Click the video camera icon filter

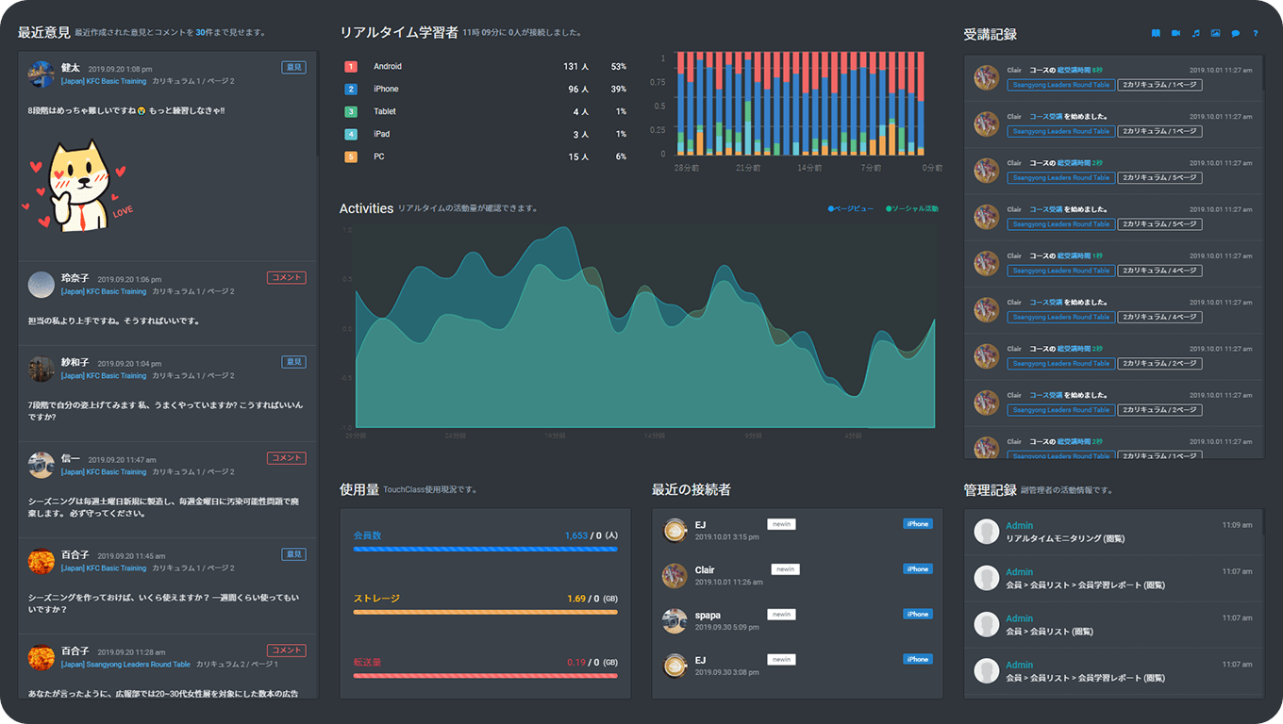click(x=1175, y=34)
